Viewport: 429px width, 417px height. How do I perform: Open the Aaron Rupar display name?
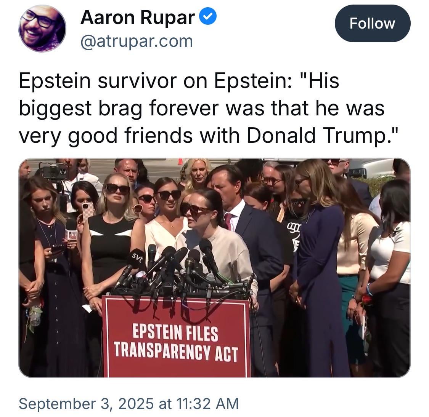(x=138, y=18)
